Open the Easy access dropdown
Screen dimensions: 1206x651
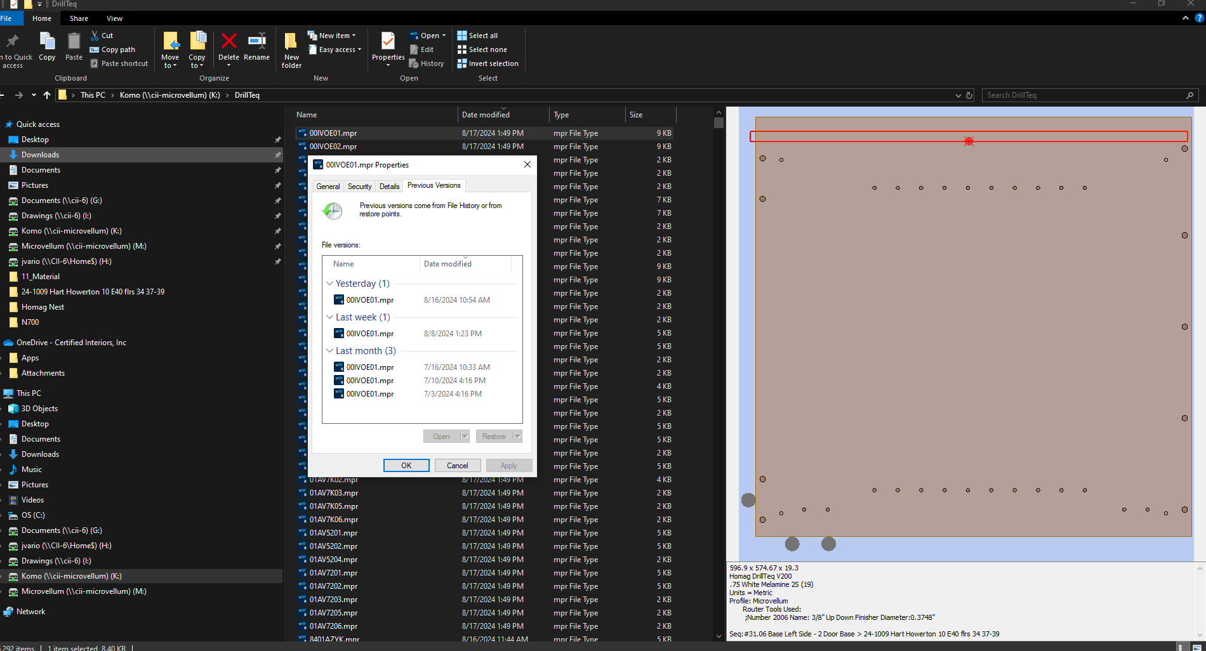click(x=340, y=49)
